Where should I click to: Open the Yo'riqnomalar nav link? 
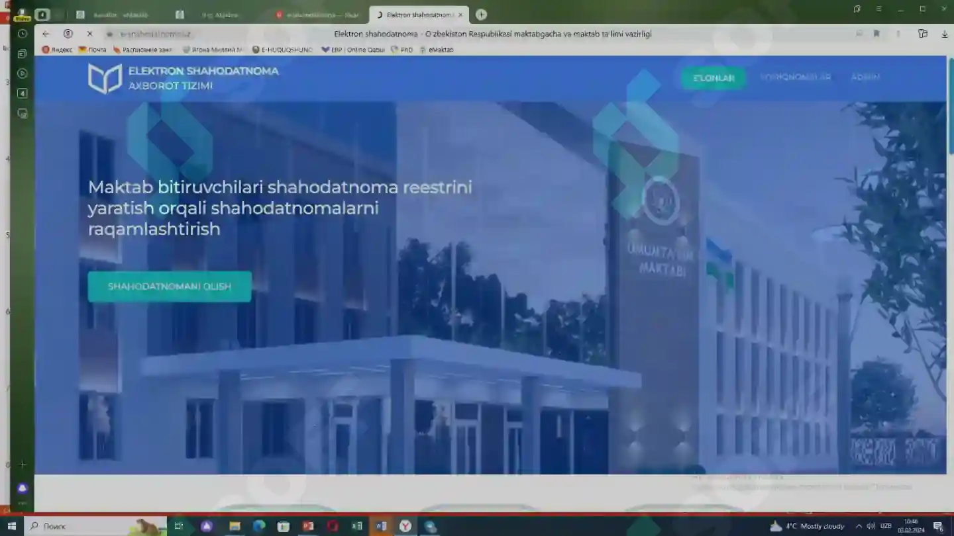[795, 77]
